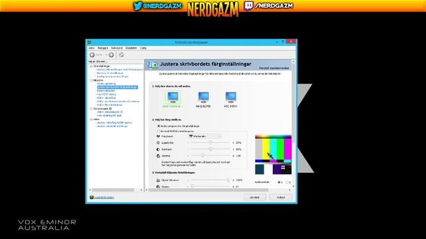Screen dimensions: 426x239
Task: Click the brightness slider thumb
Action: (210, 143)
